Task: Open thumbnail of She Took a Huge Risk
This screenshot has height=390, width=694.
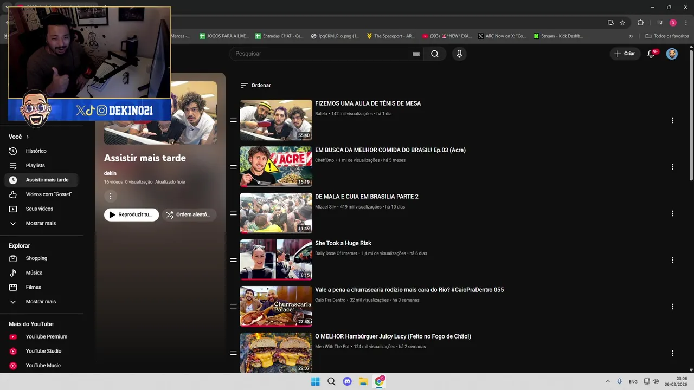Action: click(x=276, y=259)
